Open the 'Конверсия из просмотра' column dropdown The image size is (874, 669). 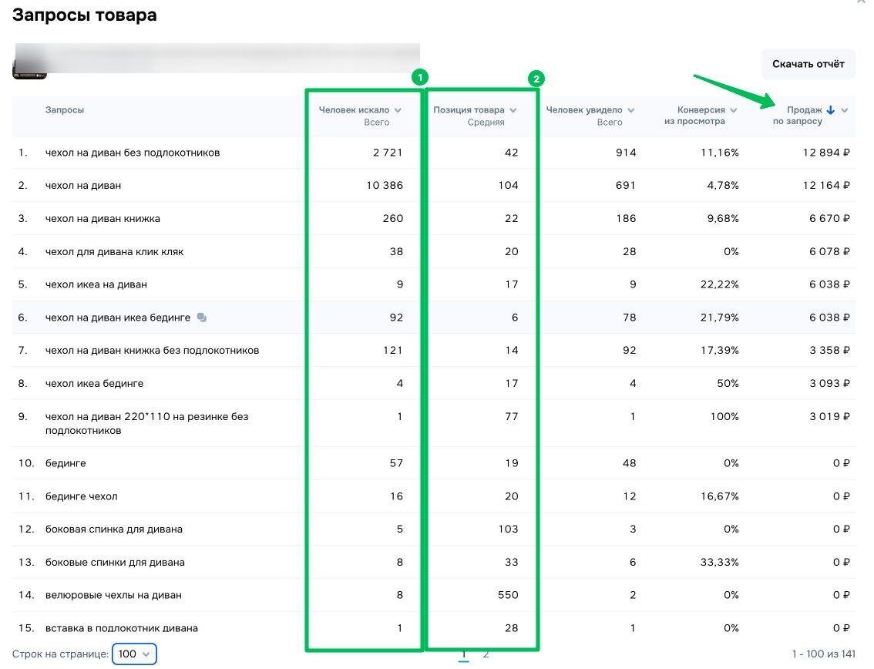coord(734,109)
